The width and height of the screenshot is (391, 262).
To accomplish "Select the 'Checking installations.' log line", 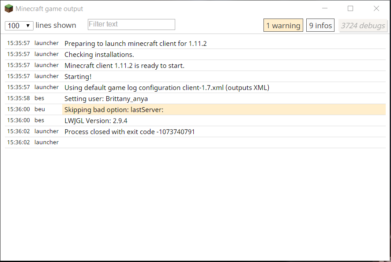I will [195, 54].
